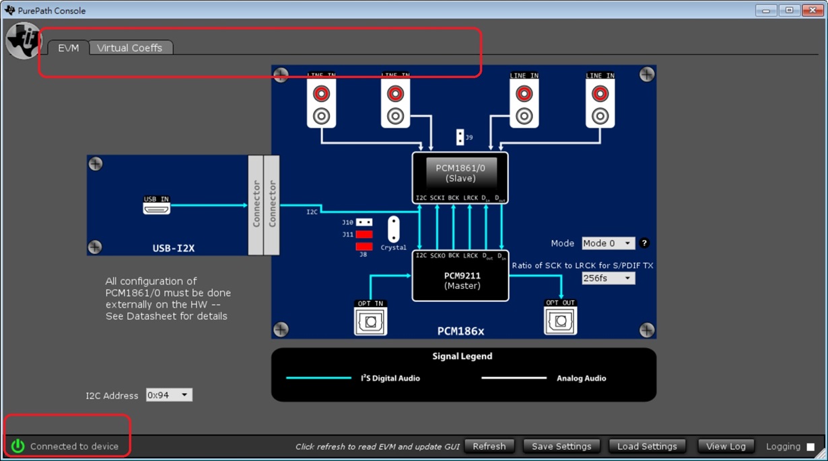Viewport: 828px width, 461px height.
Task: Enable the Logging checkbox
Action: (x=810, y=447)
